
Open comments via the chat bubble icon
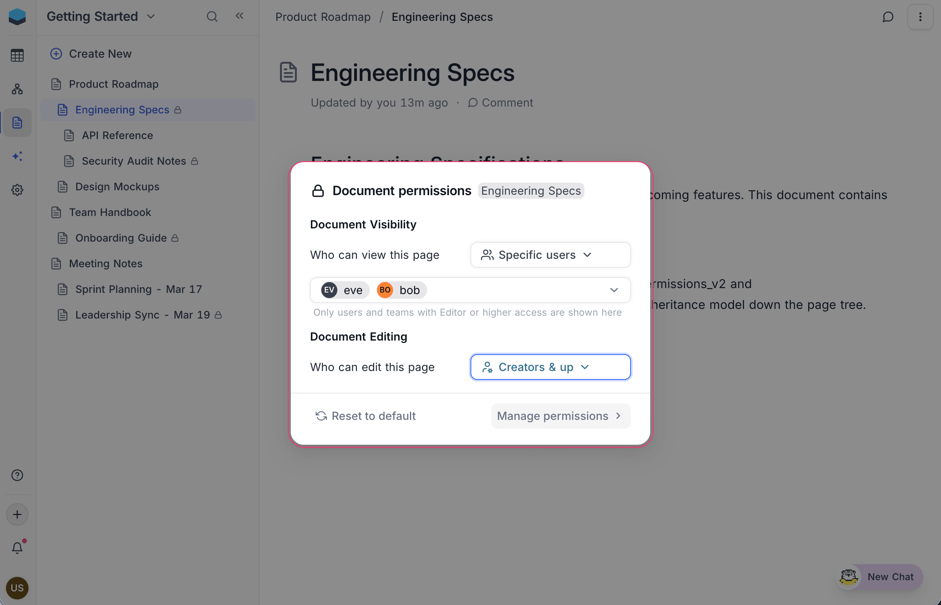coord(888,16)
